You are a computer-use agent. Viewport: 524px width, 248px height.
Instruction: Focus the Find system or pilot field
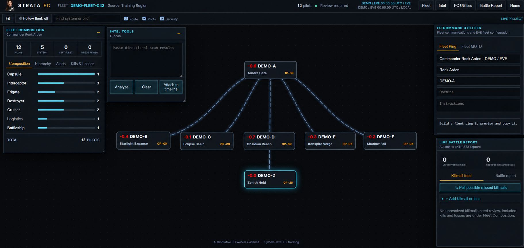pos(87,18)
